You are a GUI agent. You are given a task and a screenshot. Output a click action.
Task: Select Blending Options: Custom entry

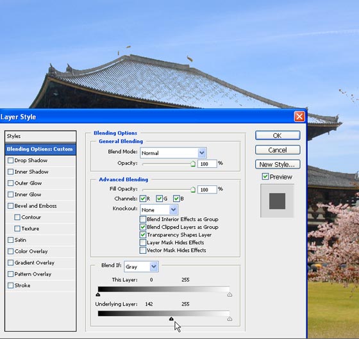tap(40, 149)
